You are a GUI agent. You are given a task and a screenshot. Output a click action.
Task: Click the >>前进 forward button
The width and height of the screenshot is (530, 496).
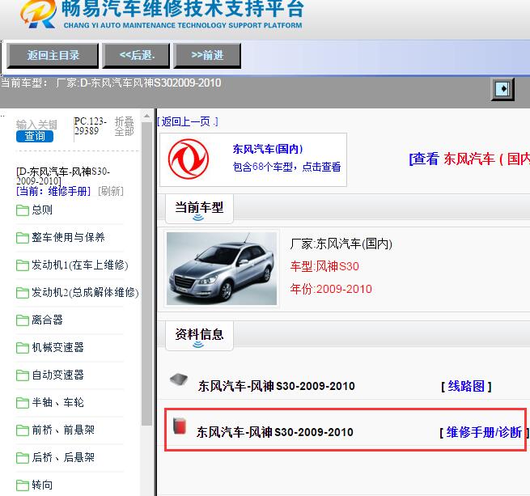(207, 55)
